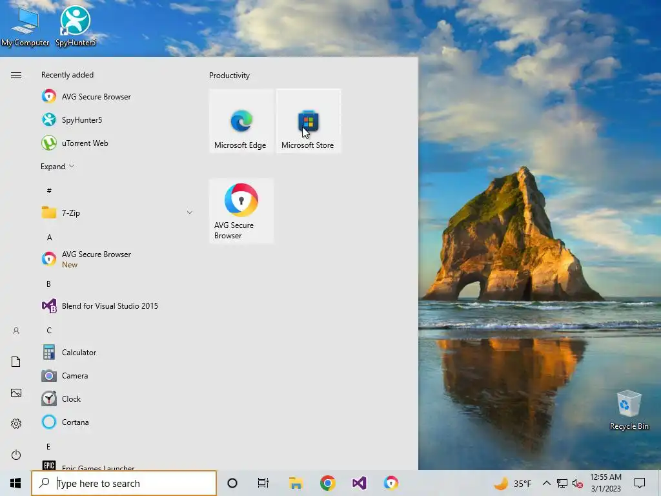Select the Recycle Bin desktop icon

pyautogui.click(x=629, y=410)
